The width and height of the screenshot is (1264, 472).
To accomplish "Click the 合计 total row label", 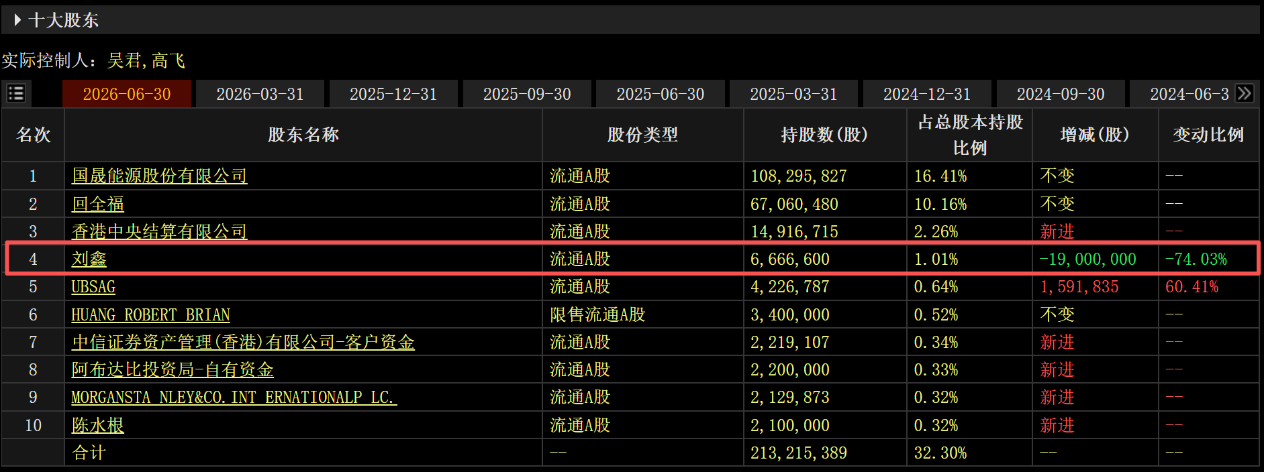I will pos(89,453).
